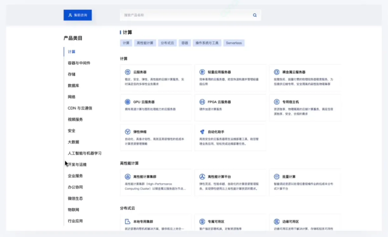The width and height of the screenshot is (388, 237).
Task: Choose 计算 in product categories sidebar
Action: pos(72,52)
